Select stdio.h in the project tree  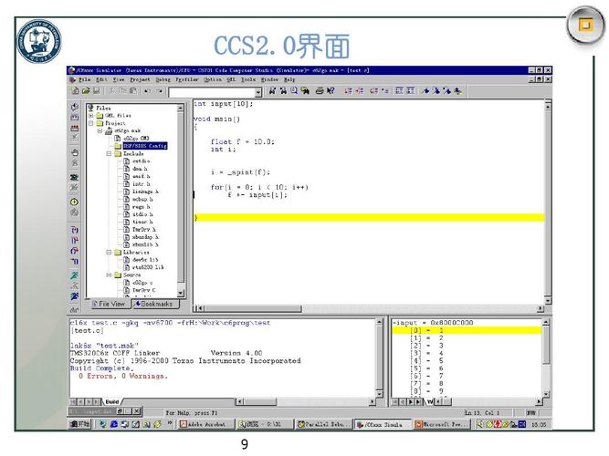pyautogui.click(x=142, y=214)
